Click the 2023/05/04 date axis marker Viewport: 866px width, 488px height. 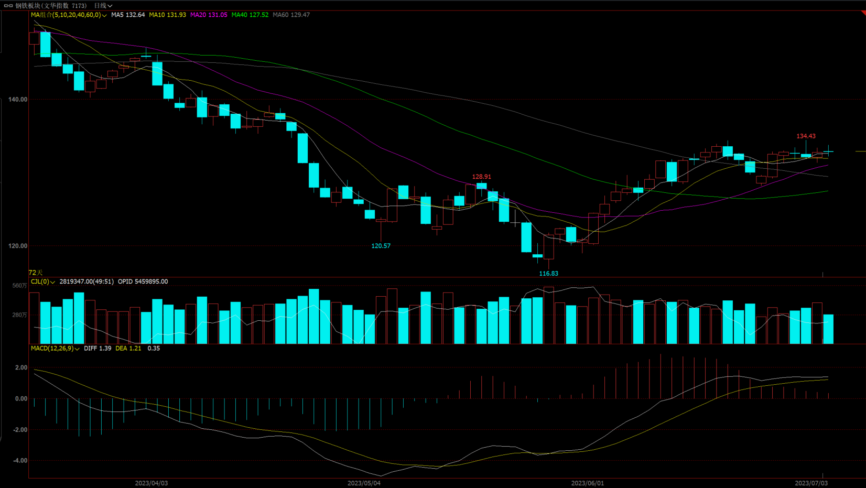point(364,483)
